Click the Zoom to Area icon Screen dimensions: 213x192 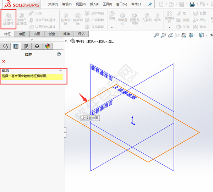163,35
